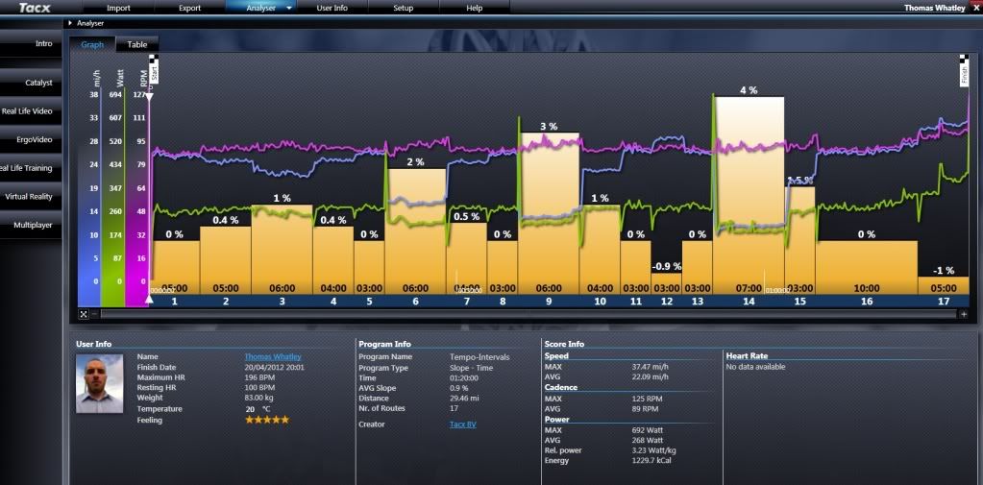Open the Import menu
Viewport: 983px width, 485px height.
[x=118, y=8]
